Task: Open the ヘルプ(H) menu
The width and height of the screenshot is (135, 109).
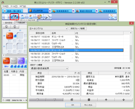Action: click(x=22, y=6)
